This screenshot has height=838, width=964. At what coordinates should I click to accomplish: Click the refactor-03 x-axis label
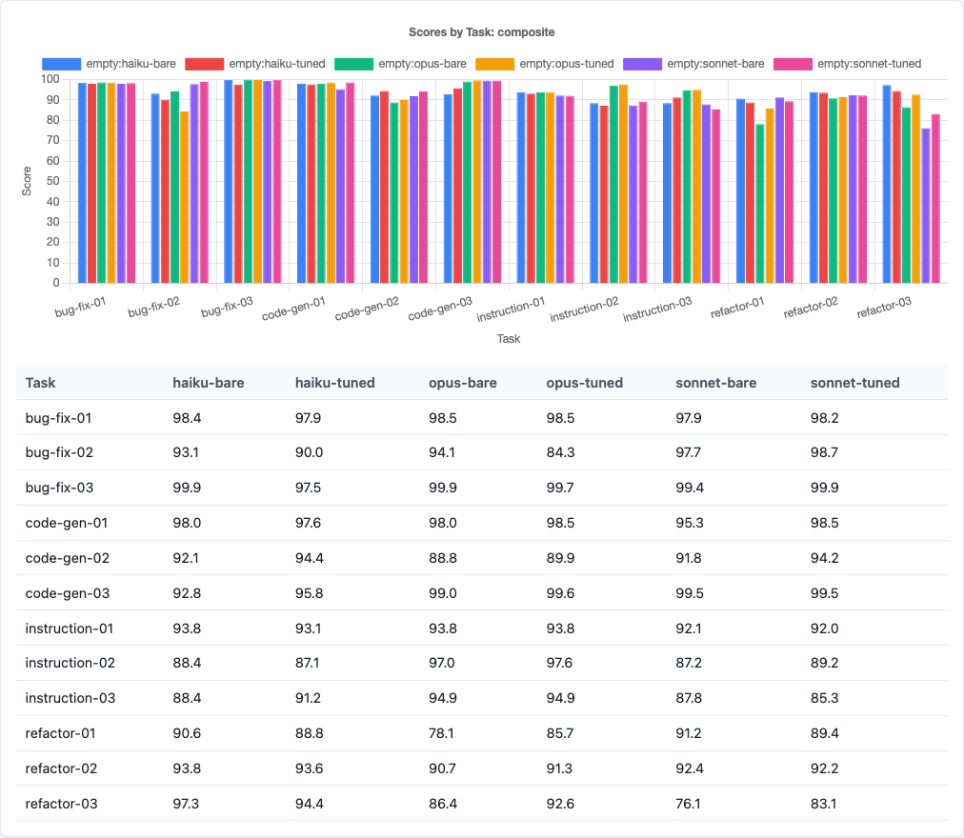pyautogui.click(x=884, y=308)
